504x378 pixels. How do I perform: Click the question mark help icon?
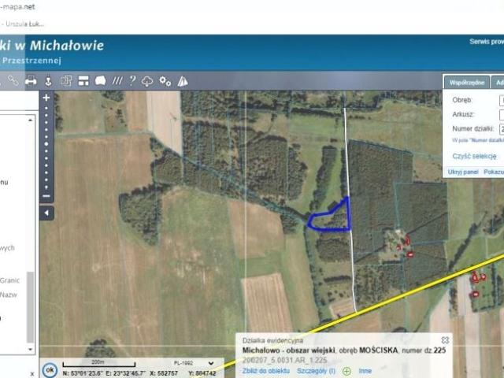[132, 80]
